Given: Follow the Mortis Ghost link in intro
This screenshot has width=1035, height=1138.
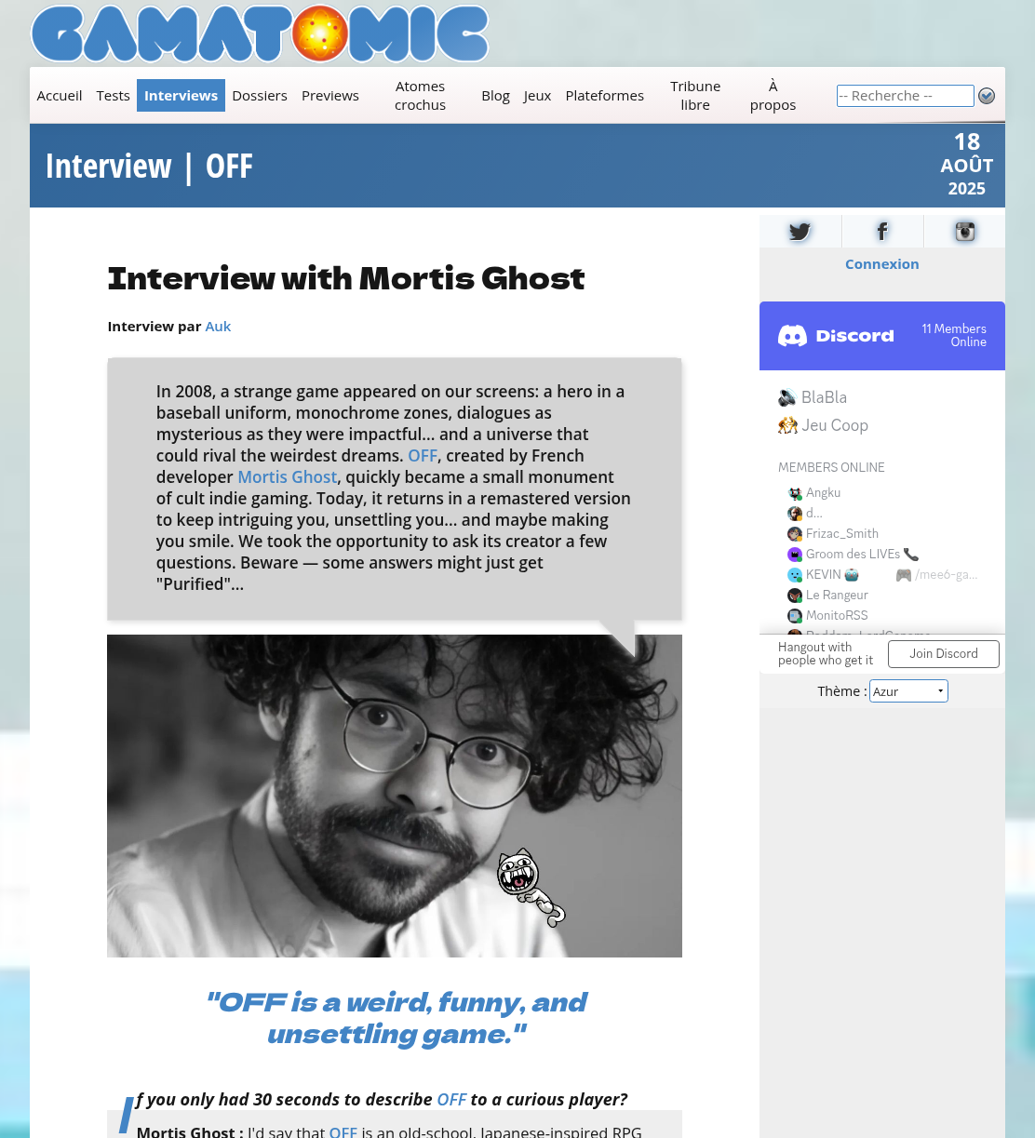Looking at the screenshot, I should click(x=287, y=477).
